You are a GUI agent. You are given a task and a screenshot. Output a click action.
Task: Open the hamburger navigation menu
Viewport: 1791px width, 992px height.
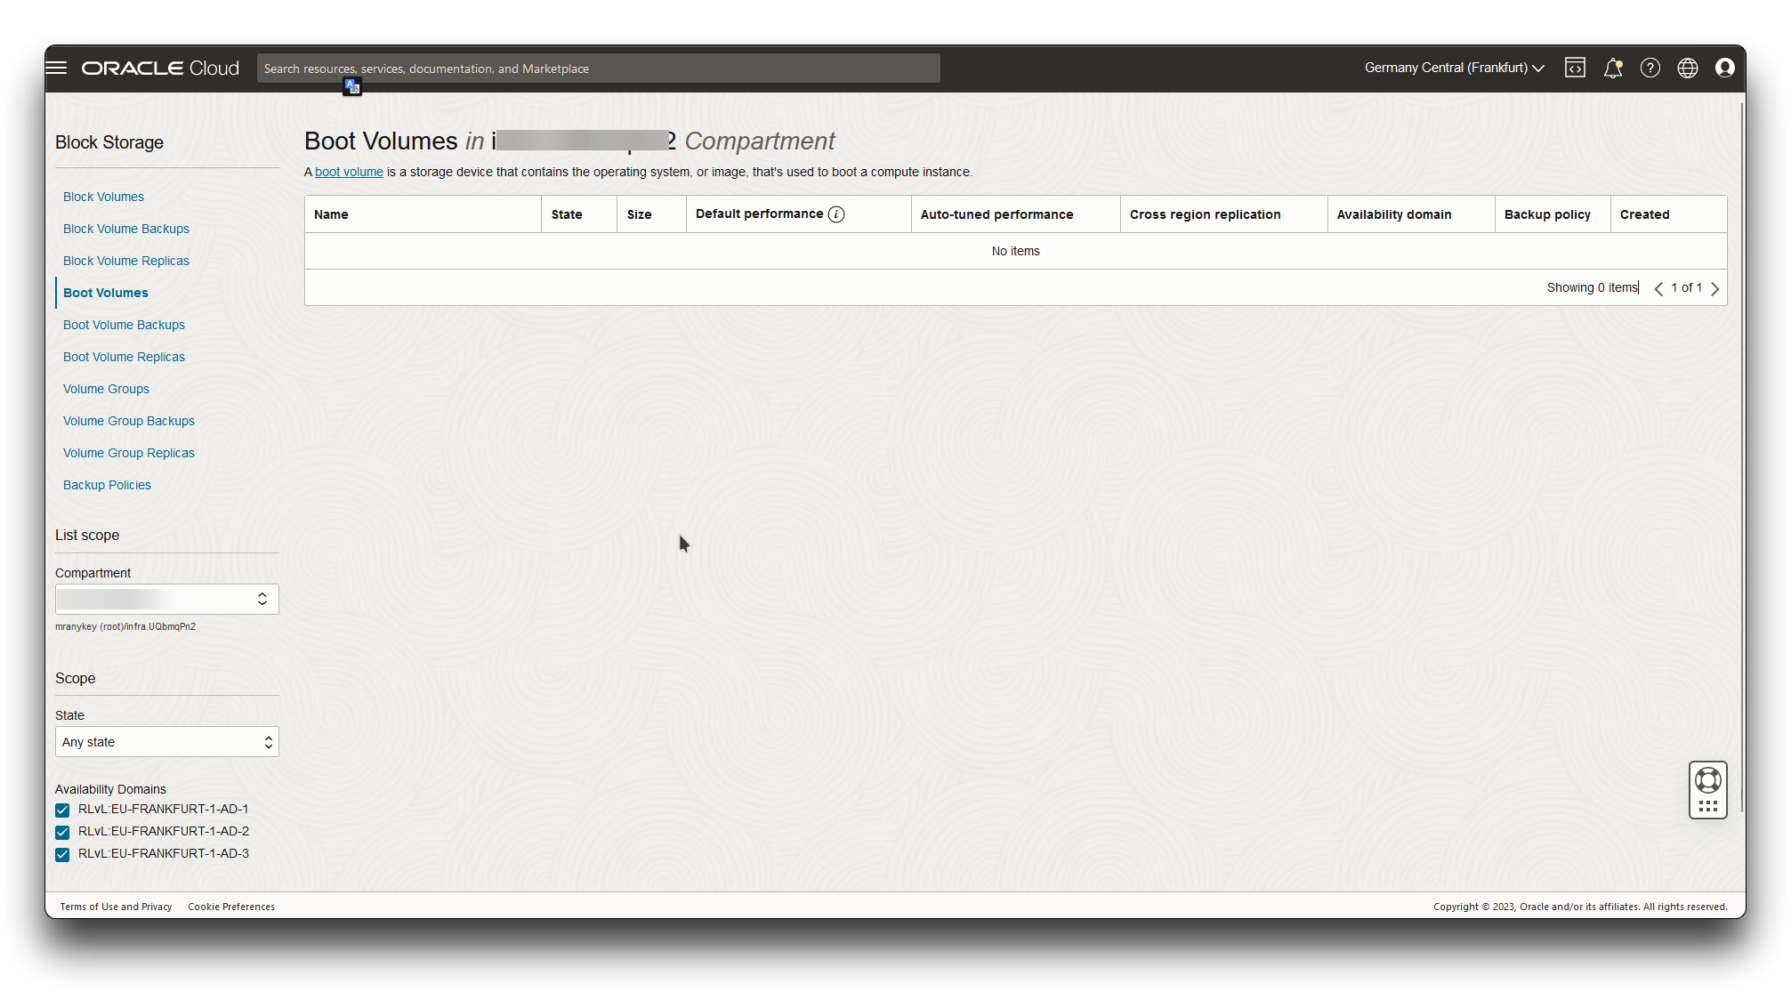click(57, 68)
